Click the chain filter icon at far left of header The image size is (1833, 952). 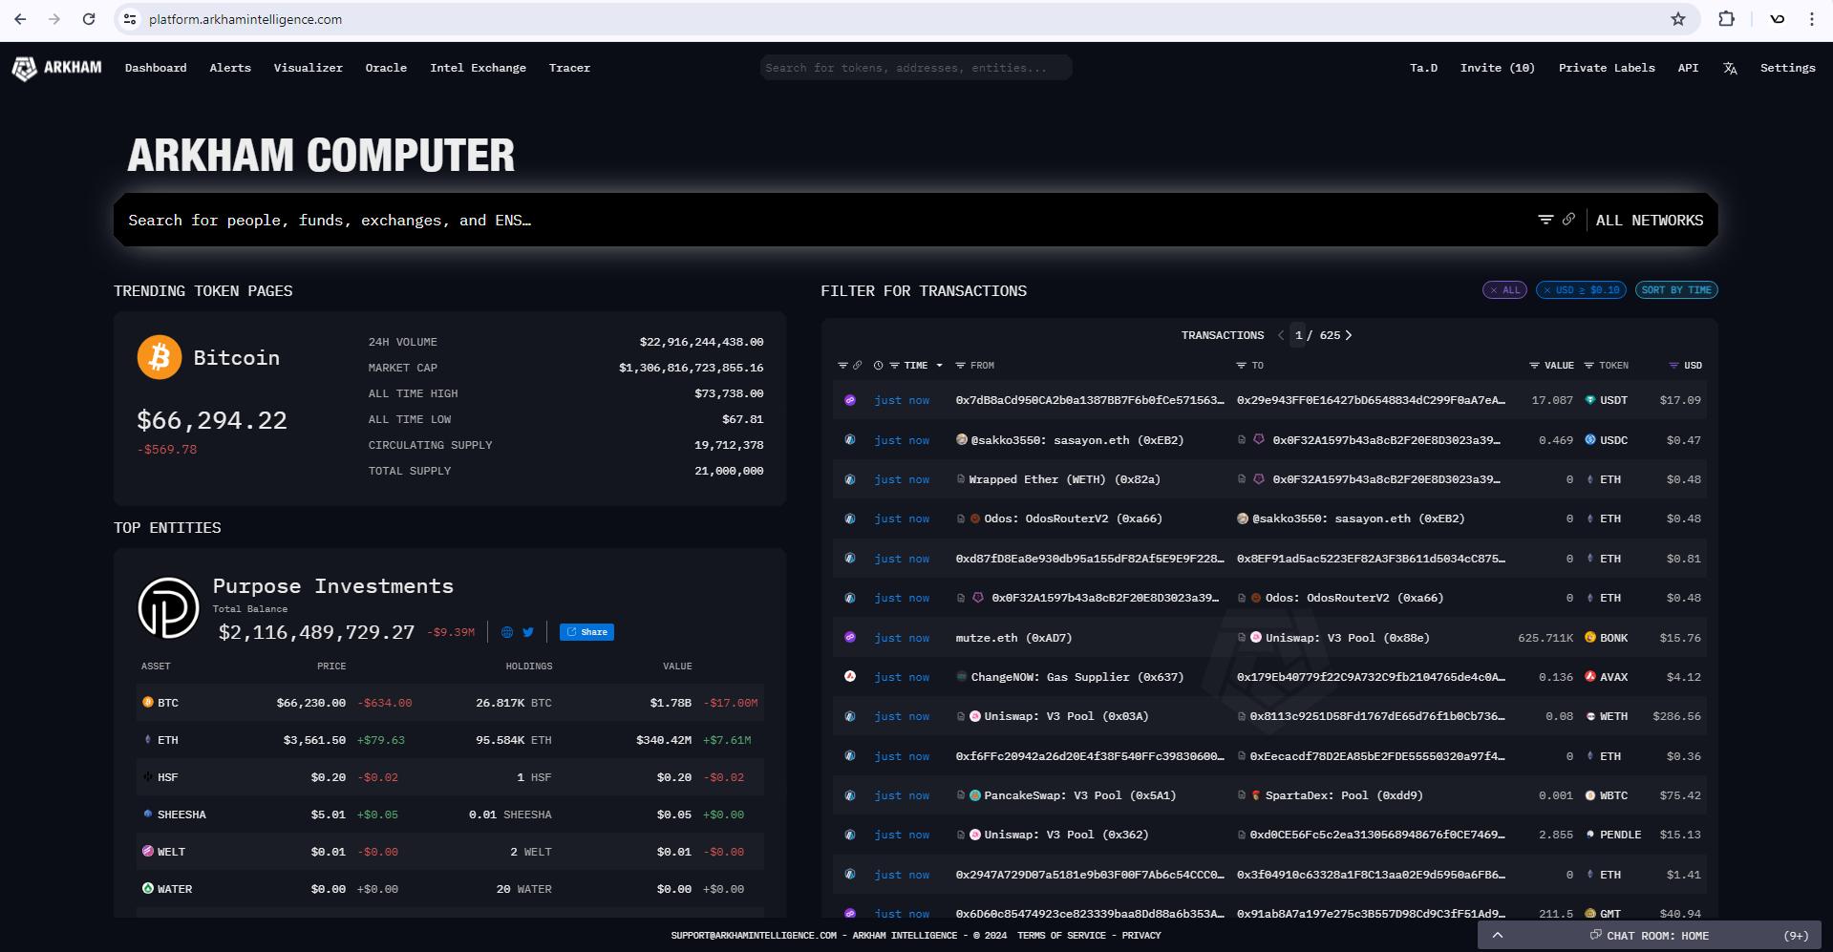(842, 366)
